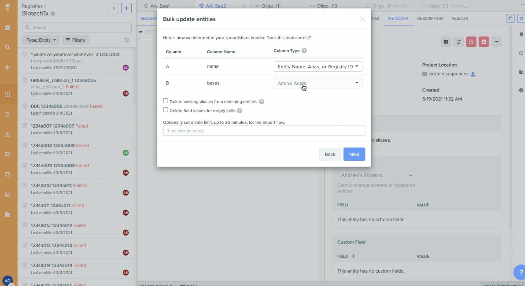This screenshot has height=286, width=525.
Task: Open the more options ellipsis button
Action: (496, 42)
